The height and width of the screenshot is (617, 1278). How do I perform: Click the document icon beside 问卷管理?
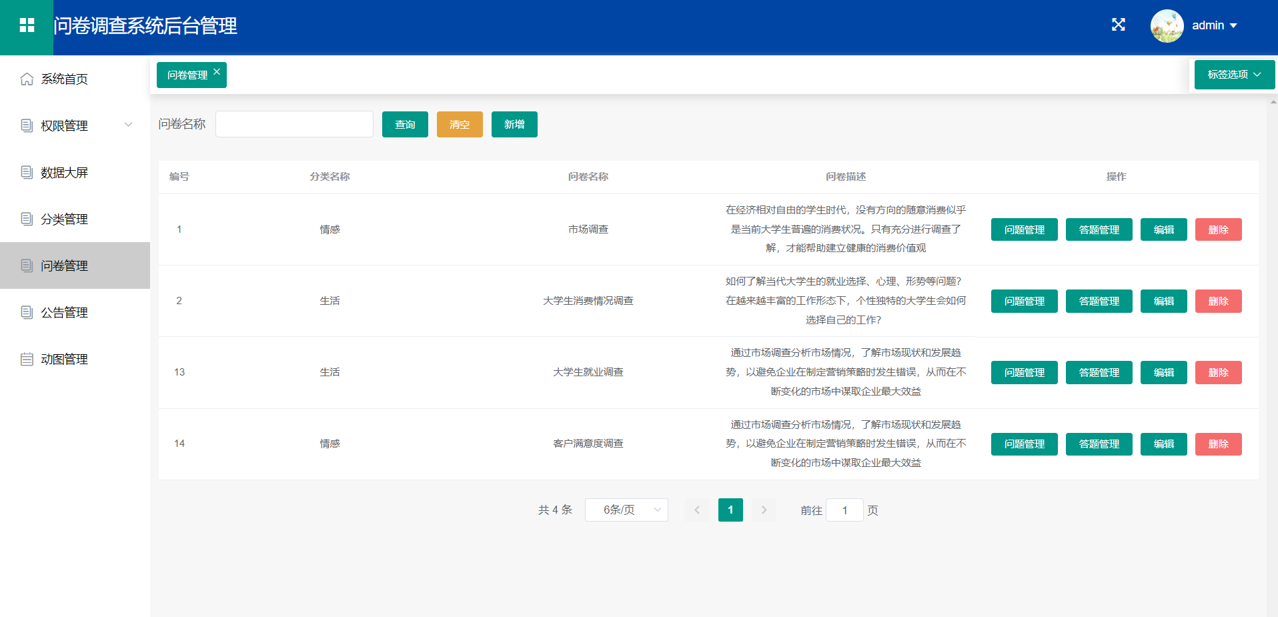point(27,265)
